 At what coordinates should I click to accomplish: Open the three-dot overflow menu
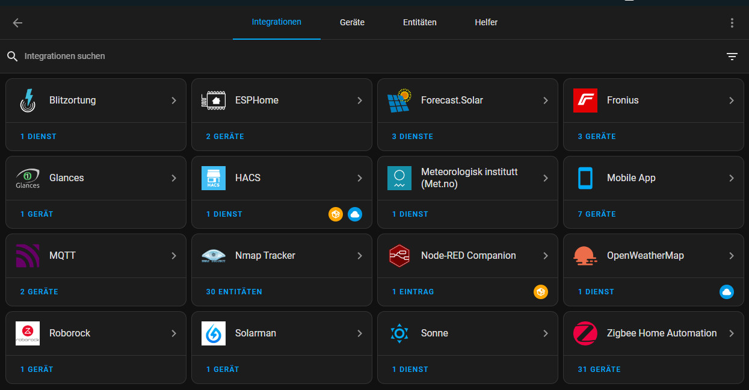[732, 23]
